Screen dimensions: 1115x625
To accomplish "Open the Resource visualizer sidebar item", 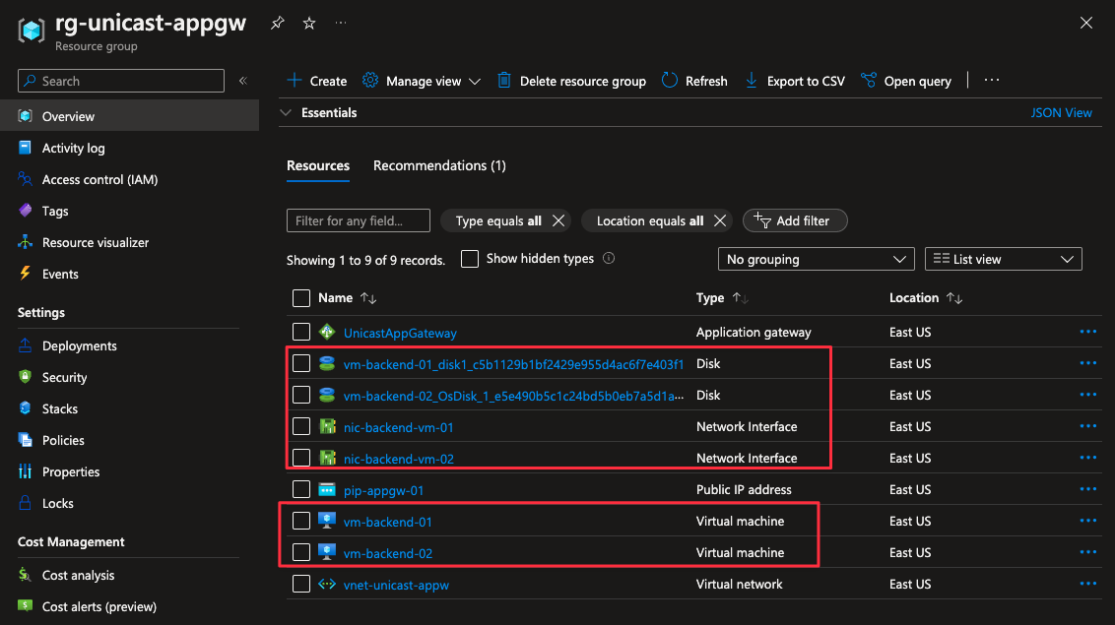I will point(96,242).
